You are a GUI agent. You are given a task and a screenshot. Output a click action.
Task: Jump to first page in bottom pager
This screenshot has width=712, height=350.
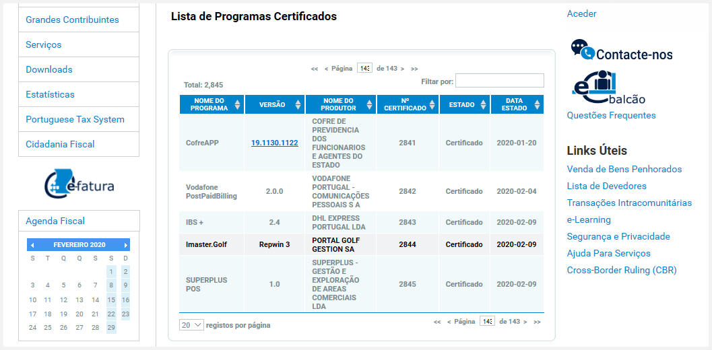point(437,322)
